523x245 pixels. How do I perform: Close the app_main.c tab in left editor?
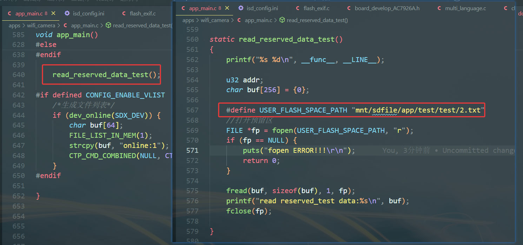pos(53,13)
